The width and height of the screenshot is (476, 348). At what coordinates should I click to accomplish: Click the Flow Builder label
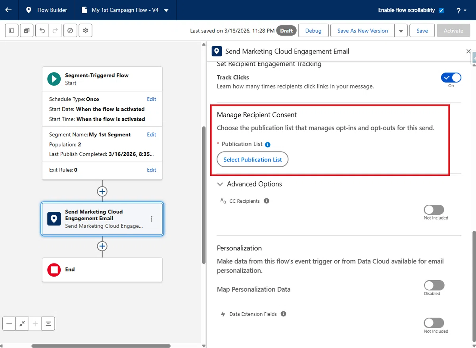(x=52, y=10)
